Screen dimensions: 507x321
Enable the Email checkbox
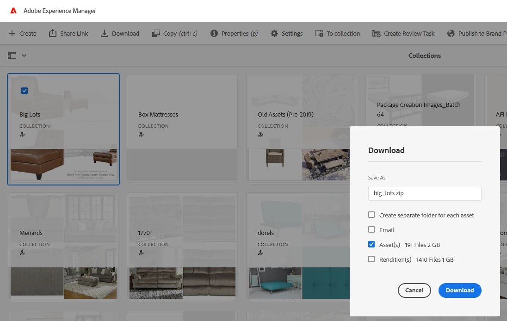371,229
